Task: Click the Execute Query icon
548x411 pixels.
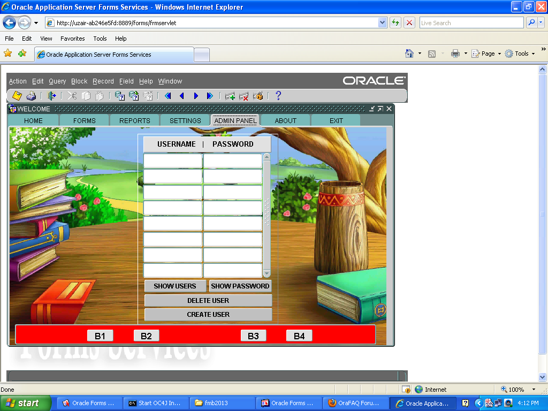Action: 134,95
